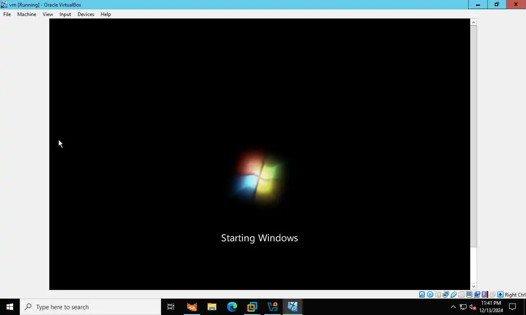Open the Machine menu
This screenshot has height=315, width=526.
coord(27,14)
